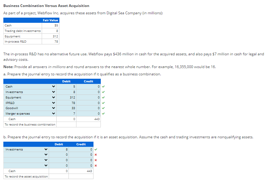Click the green checkmark beside Merger expenses row
Viewport: 271px width, 183px height.
click(x=103, y=113)
